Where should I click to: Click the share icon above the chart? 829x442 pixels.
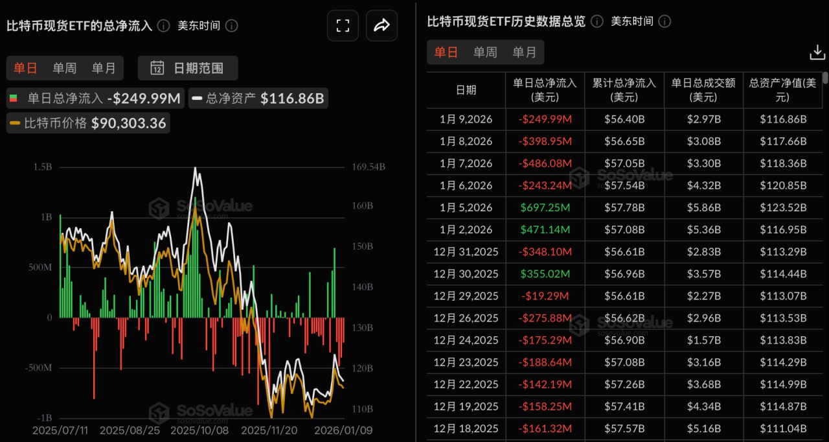pyautogui.click(x=381, y=25)
